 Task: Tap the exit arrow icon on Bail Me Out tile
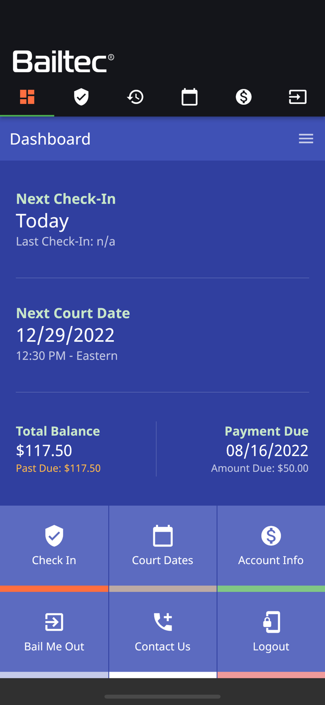[x=54, y=621]
